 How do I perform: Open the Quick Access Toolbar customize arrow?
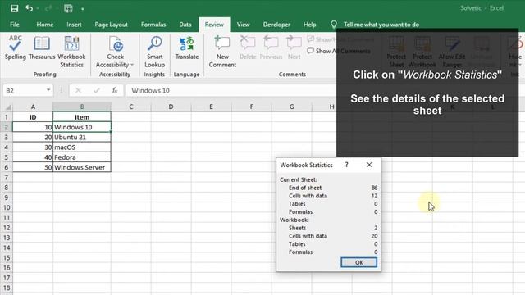83,9
